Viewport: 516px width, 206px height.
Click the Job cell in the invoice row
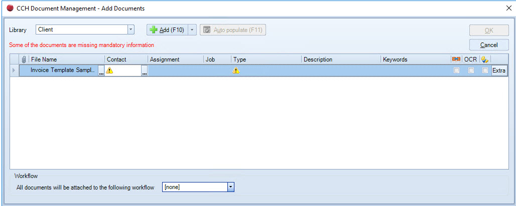point(217,70)
